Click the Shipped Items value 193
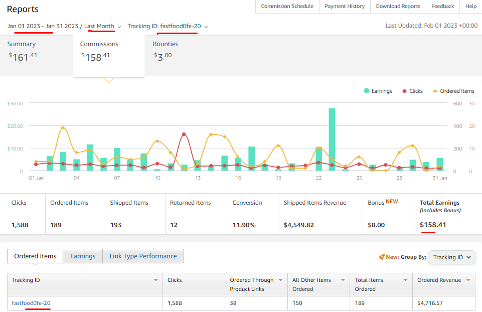Viewport: 482px width, 312px height. [116, 225]
